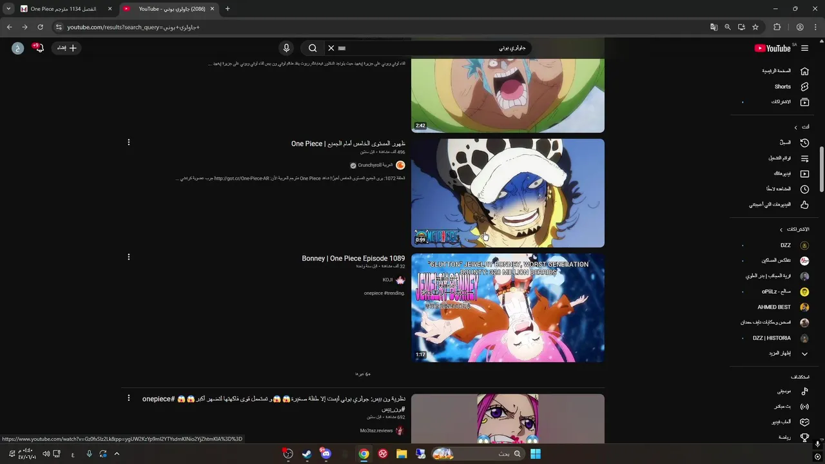
Task: Play the 2:42 video thumbnail
Action: point(508,95)
